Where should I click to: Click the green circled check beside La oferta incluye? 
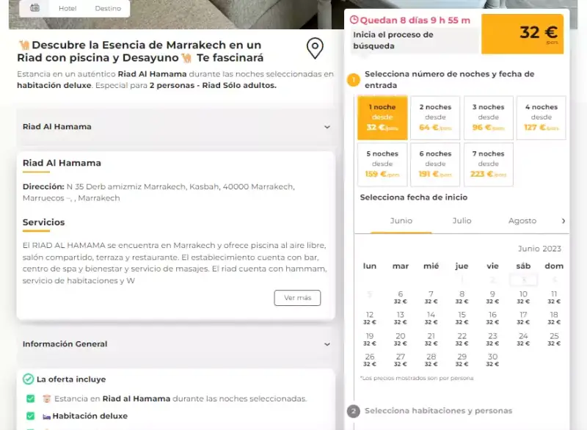28,379
